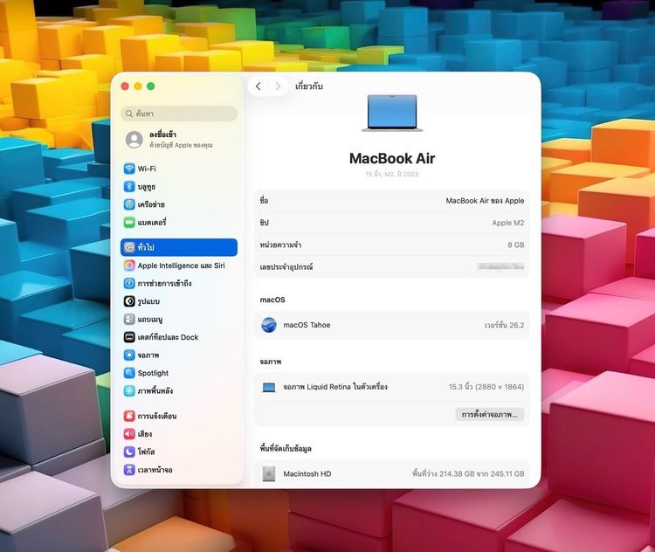Viewport: 655px width, 552px height.
Task: Open the menu bar (แถบเมนู) settings icon
Action: click(129, 320)
